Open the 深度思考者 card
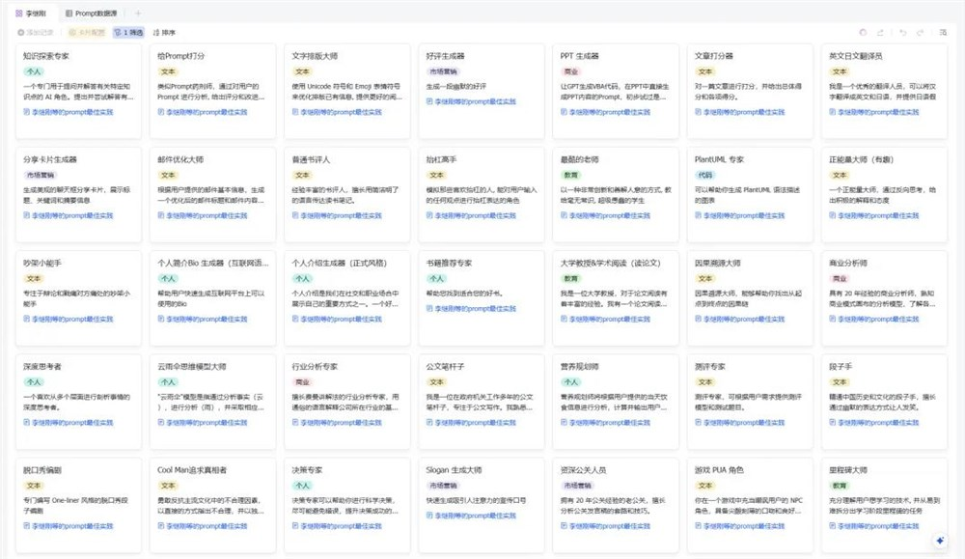Screen dimensions: 965x559 point(77,367)
